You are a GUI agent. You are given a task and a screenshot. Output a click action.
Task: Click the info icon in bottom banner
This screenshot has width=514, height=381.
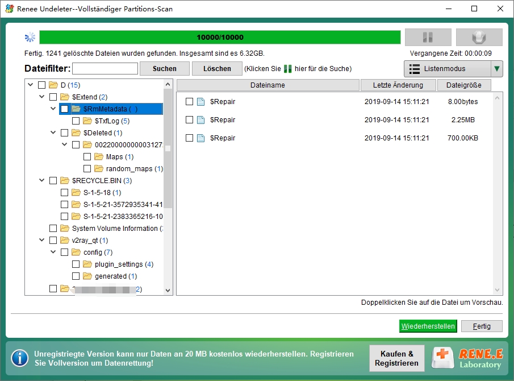(20, 358)
